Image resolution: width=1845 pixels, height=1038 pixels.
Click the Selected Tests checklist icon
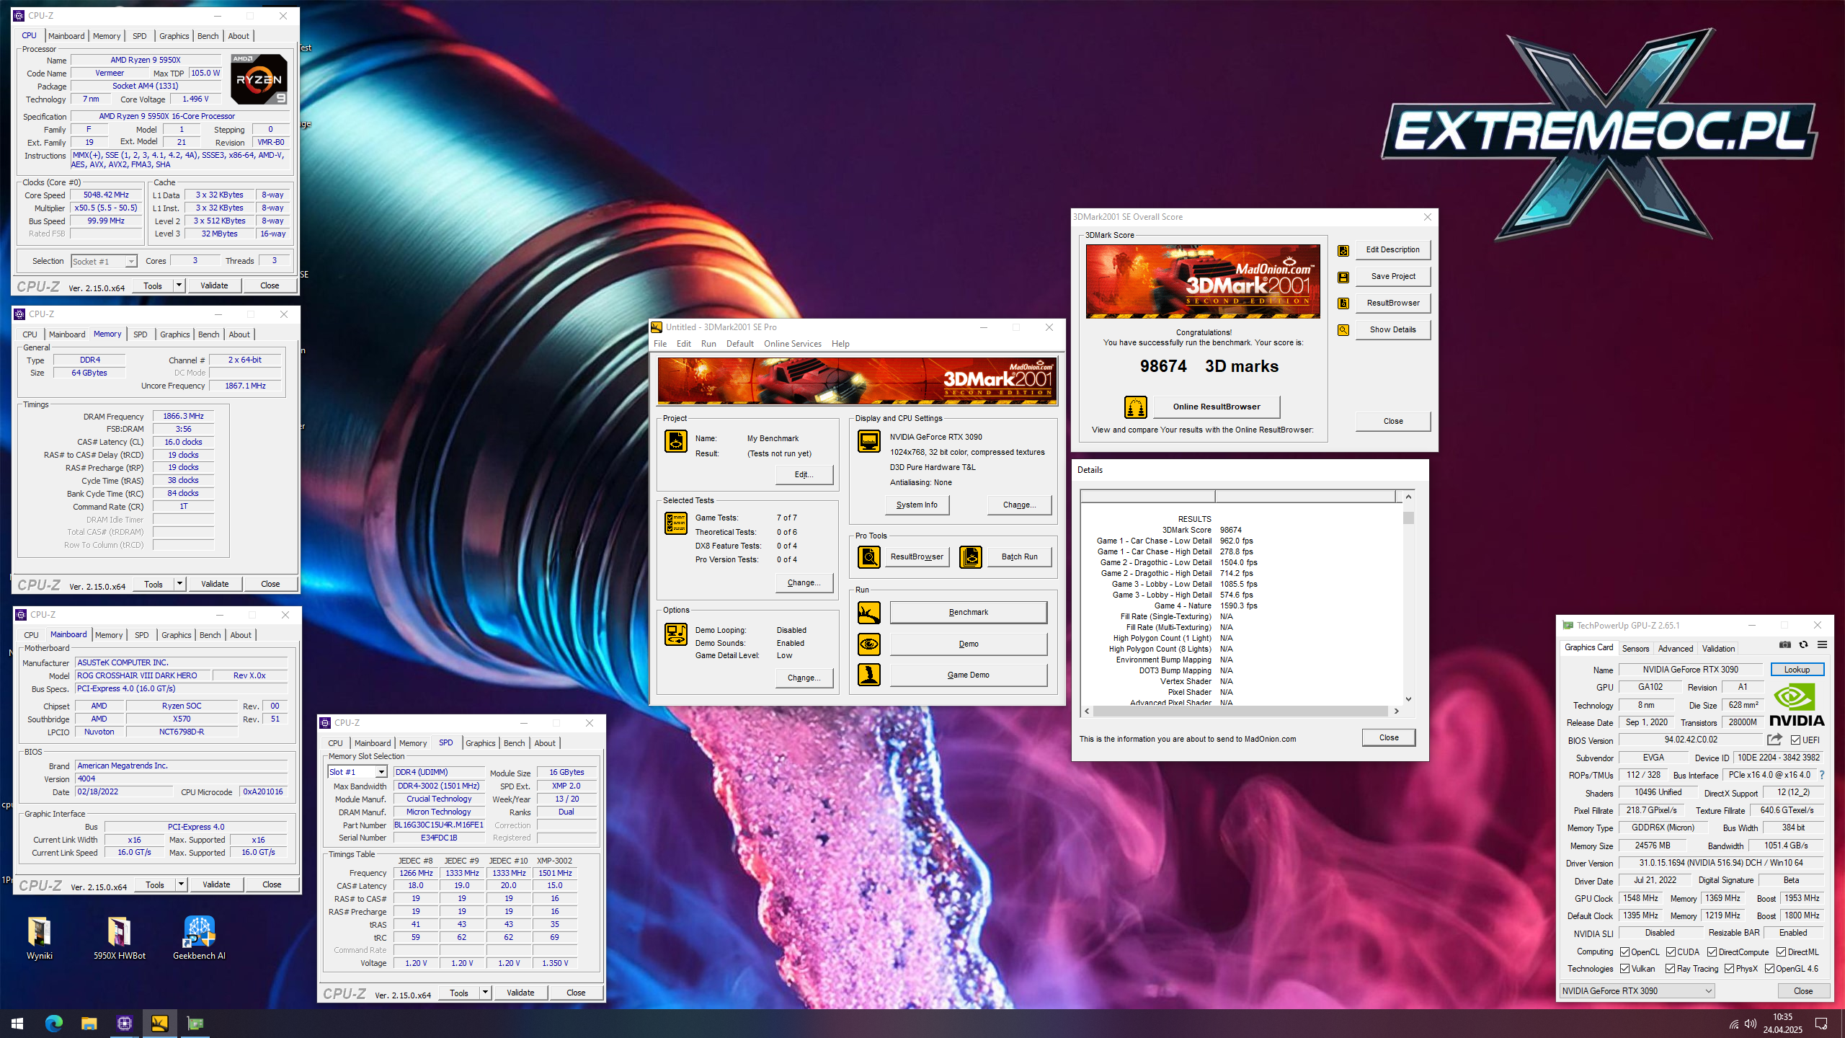[x=676, y=523]
